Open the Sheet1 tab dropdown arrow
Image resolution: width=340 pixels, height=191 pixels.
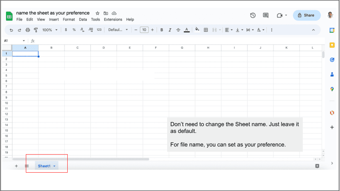(x=55, y=166)
